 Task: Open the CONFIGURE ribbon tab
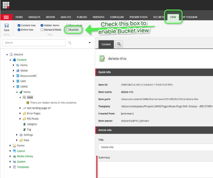point(117,17)
